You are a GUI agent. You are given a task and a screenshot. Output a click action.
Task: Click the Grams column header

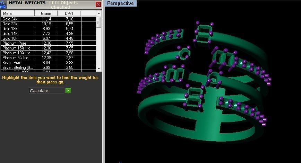point(46,13)
